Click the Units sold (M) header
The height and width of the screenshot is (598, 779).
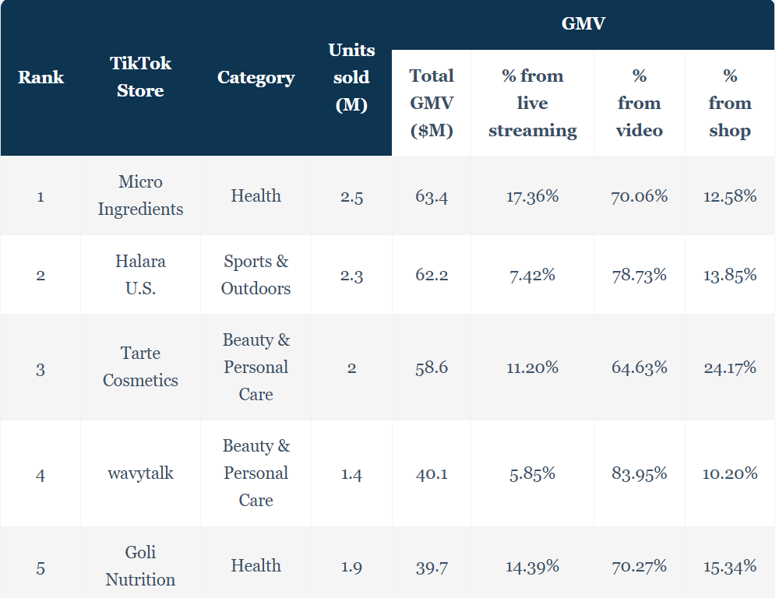(351, 77)
